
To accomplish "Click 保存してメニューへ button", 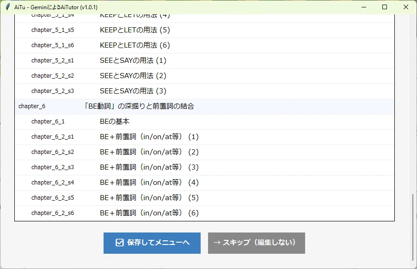I will click(x=152, y=243).
